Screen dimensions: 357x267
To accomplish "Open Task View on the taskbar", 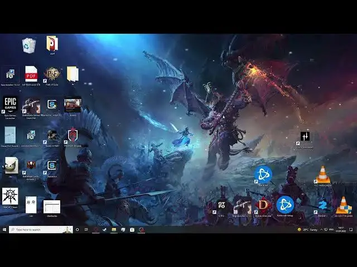I will [x=86, y=230].
